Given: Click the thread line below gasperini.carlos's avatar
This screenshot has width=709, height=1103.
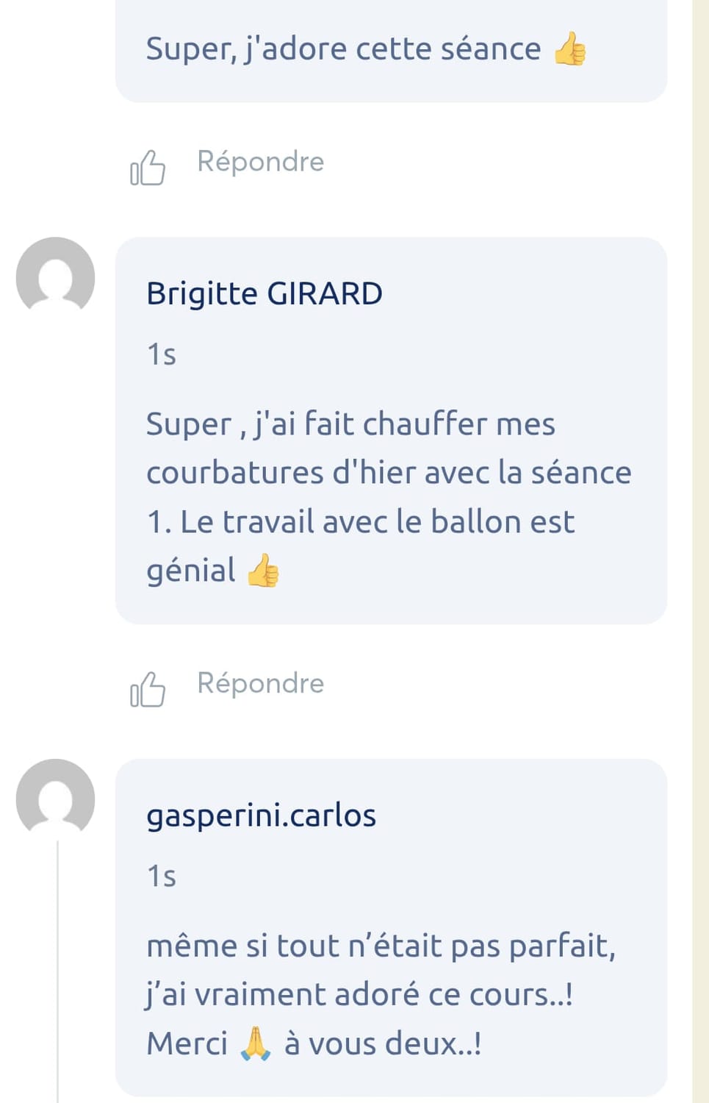Looking at the screenshot, I should pos(57,971).
